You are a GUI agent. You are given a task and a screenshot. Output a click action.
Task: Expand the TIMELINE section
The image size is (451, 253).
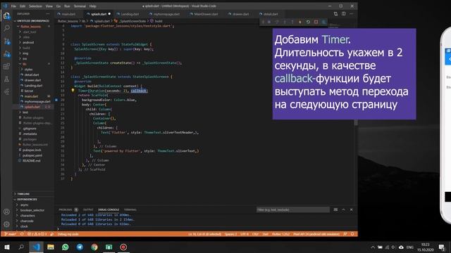23,194
